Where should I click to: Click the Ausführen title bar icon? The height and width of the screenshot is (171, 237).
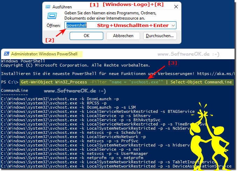pyautogui.click(x=48, y=7)
